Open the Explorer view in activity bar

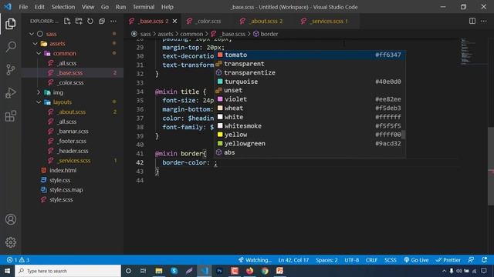tap(10, 24)
